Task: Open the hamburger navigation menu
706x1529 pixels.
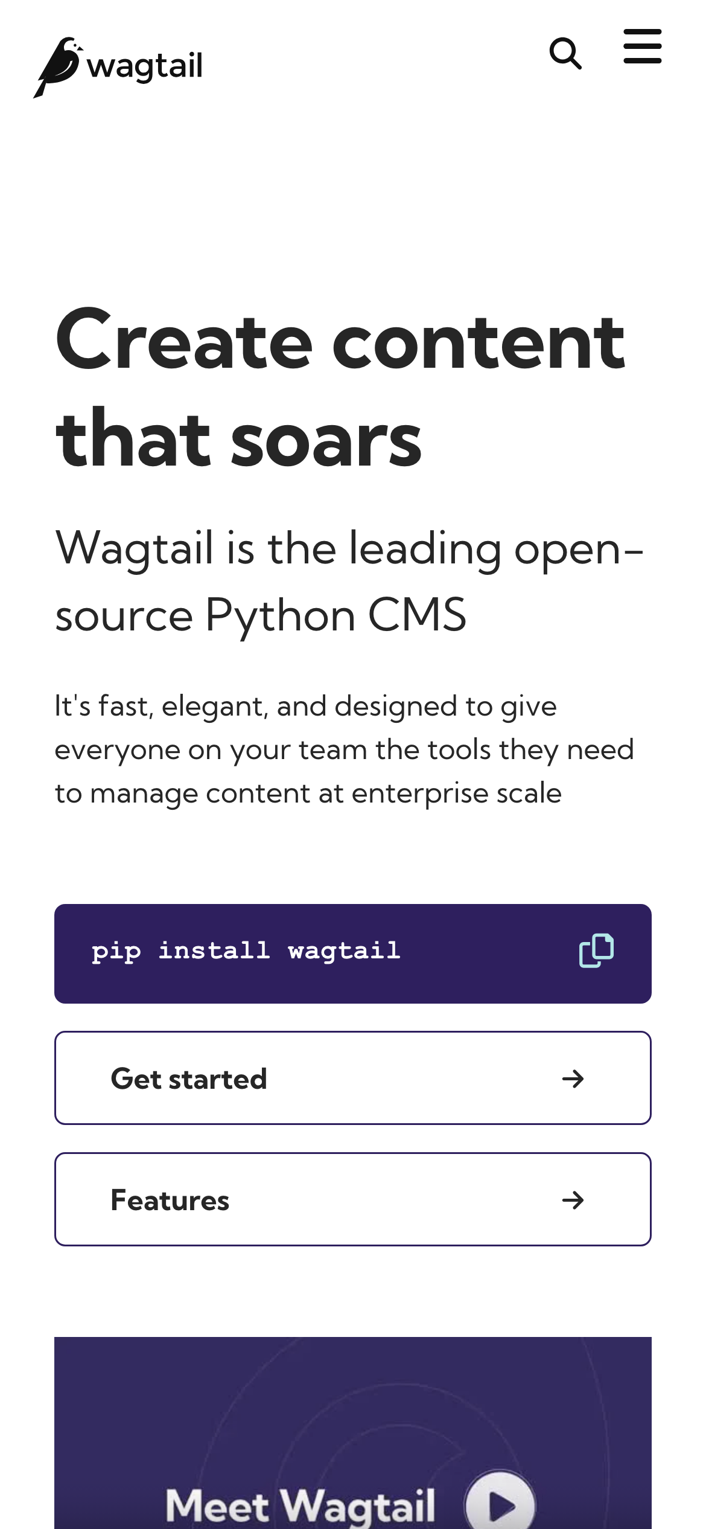Action: [x=642, y=46]
